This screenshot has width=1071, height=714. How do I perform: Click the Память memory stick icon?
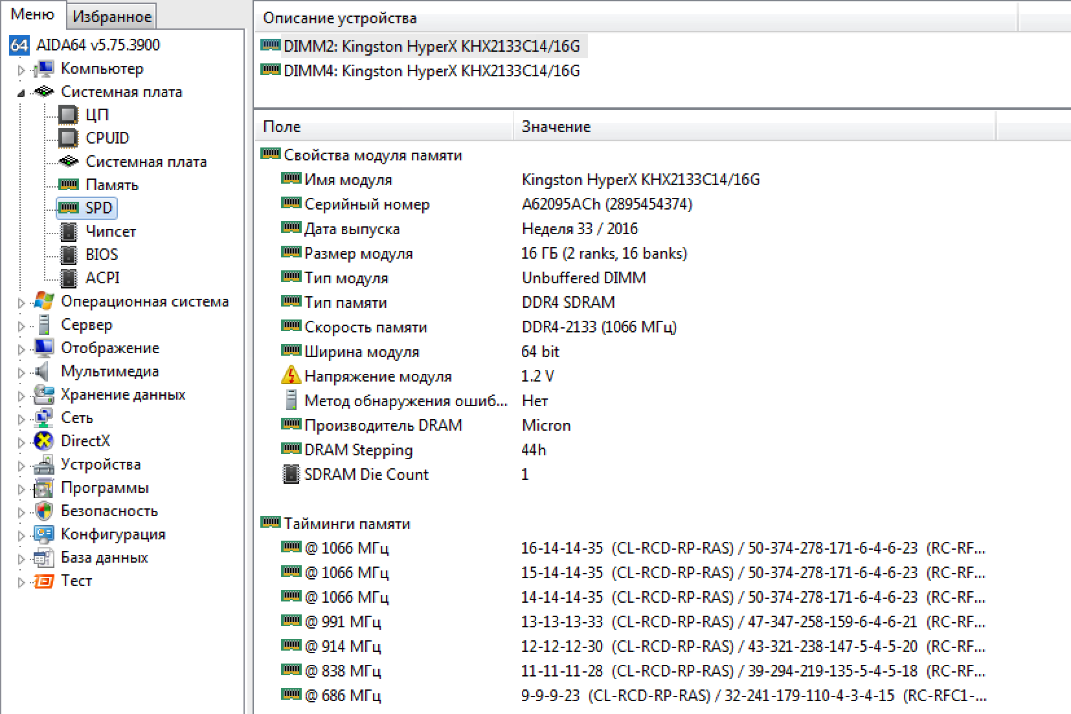(x=68, y=185)
